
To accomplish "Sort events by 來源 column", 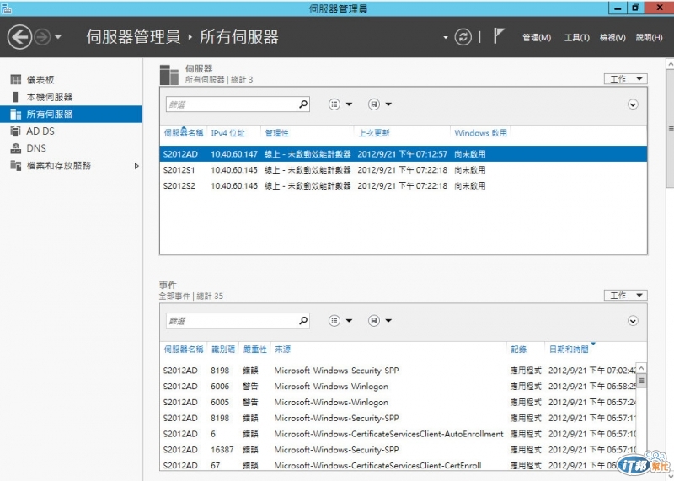I will coord(282,350).
